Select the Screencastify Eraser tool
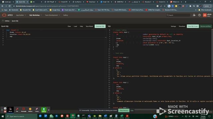This screenshot has height=119, width=213. click(x=37, y=110)
